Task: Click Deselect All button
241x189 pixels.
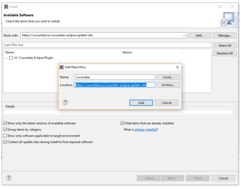Action: click(225, 53)
